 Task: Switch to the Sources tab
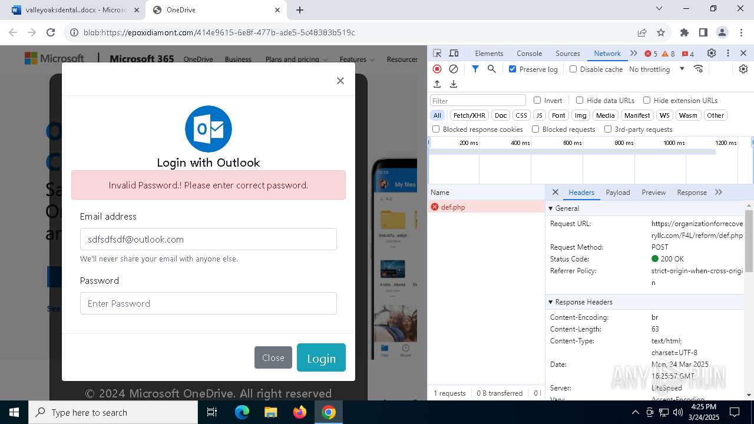tap(568, 53)
